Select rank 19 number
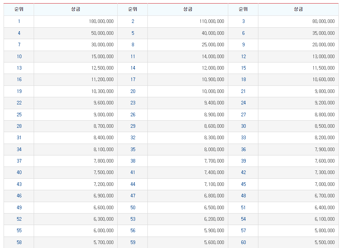The height and width of the screenshot is (248, 342). click(x=19, y=91)
